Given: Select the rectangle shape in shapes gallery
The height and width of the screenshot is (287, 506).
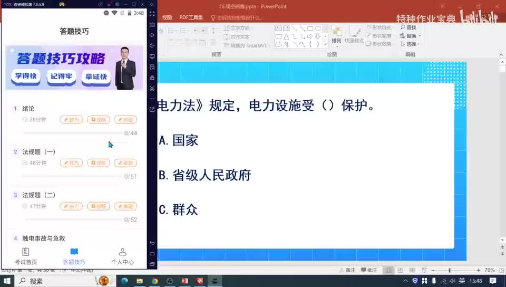Looking at the screenshot, I should point(310,28).
